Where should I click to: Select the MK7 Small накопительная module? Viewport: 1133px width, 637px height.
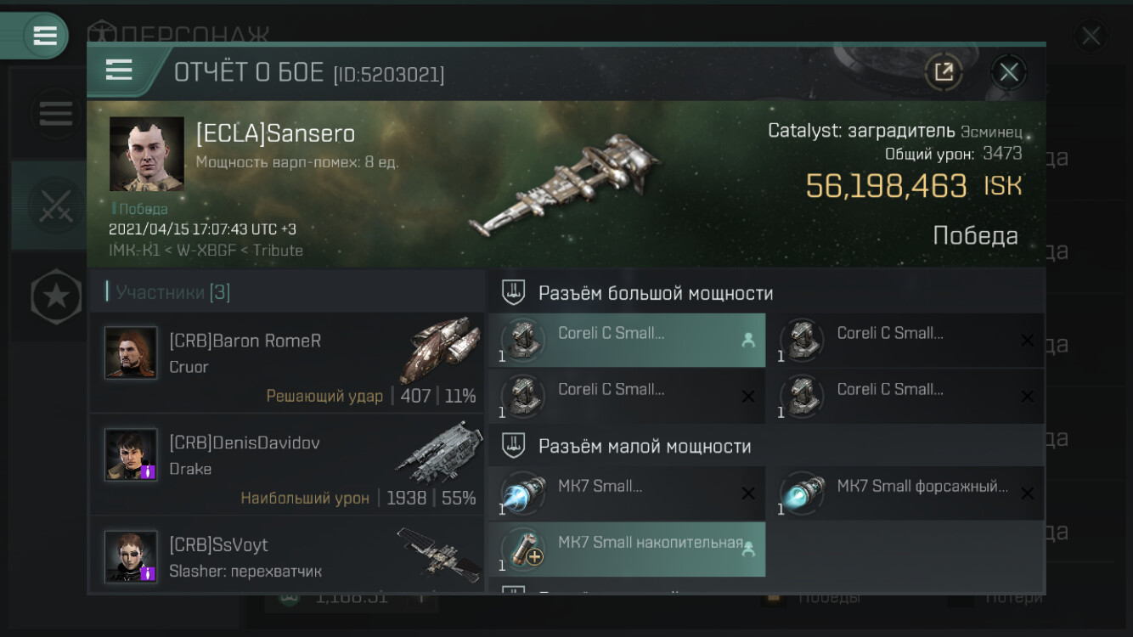(x=627, y=550)
